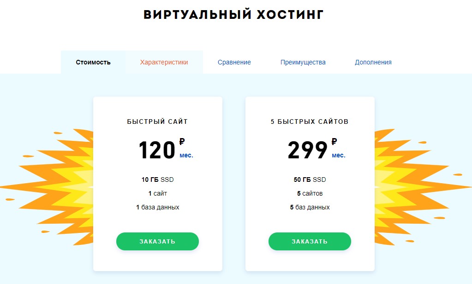The width and height of the screenshot is (472, 284).
Task: Click the Быстрый сайт plan title
Action: coord(157,121)
